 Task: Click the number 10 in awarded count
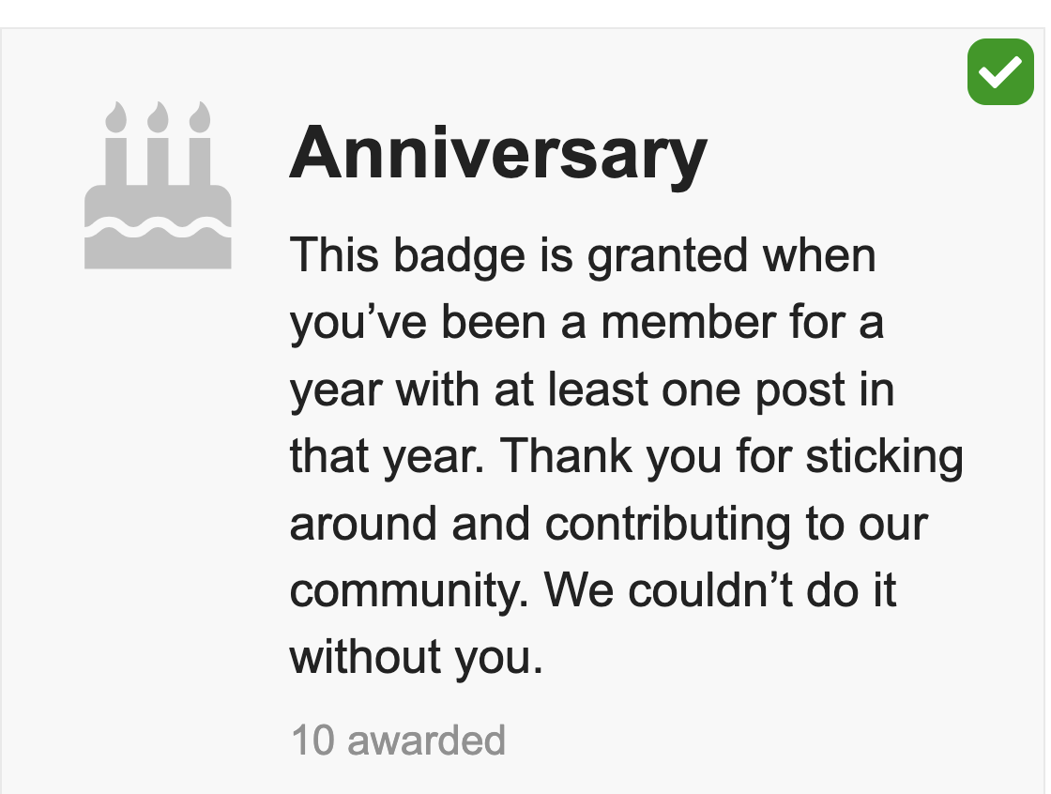click(313, 740)
